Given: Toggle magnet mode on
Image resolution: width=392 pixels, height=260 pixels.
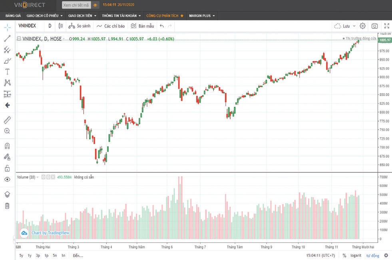Looking at the screenshot, I should (7, 146).
